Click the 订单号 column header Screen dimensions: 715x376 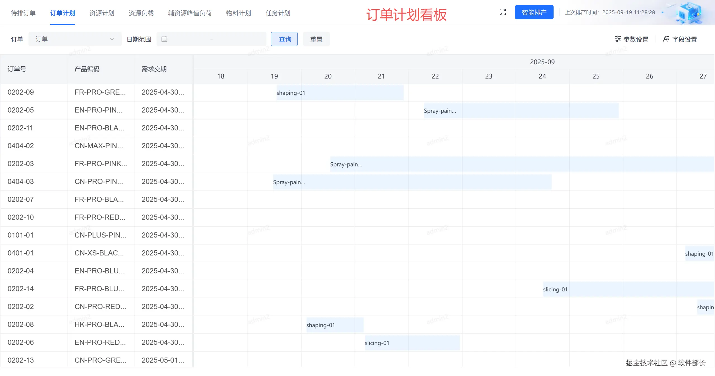pyautogui.click(x=17, y=69)
